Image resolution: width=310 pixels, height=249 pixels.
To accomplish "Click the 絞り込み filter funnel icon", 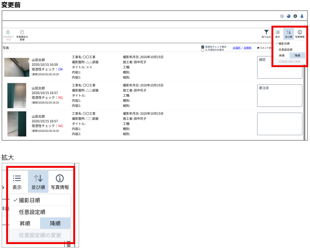I will point(266,32).
